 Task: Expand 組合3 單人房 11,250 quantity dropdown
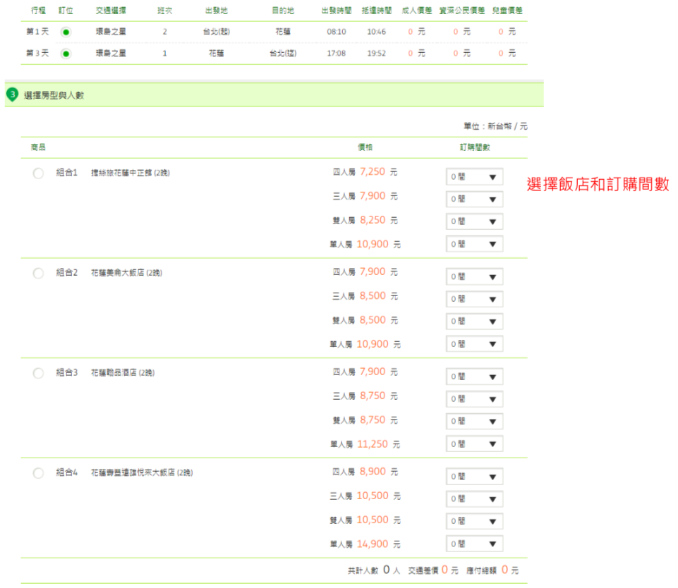click(x=474, y=444)
